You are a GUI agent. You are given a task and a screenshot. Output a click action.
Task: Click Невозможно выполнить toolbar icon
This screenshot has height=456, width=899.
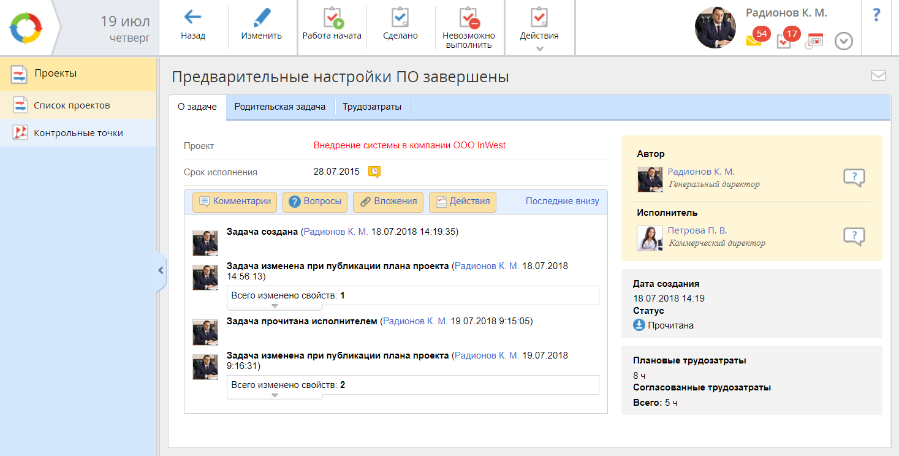(x=469, y=18)
